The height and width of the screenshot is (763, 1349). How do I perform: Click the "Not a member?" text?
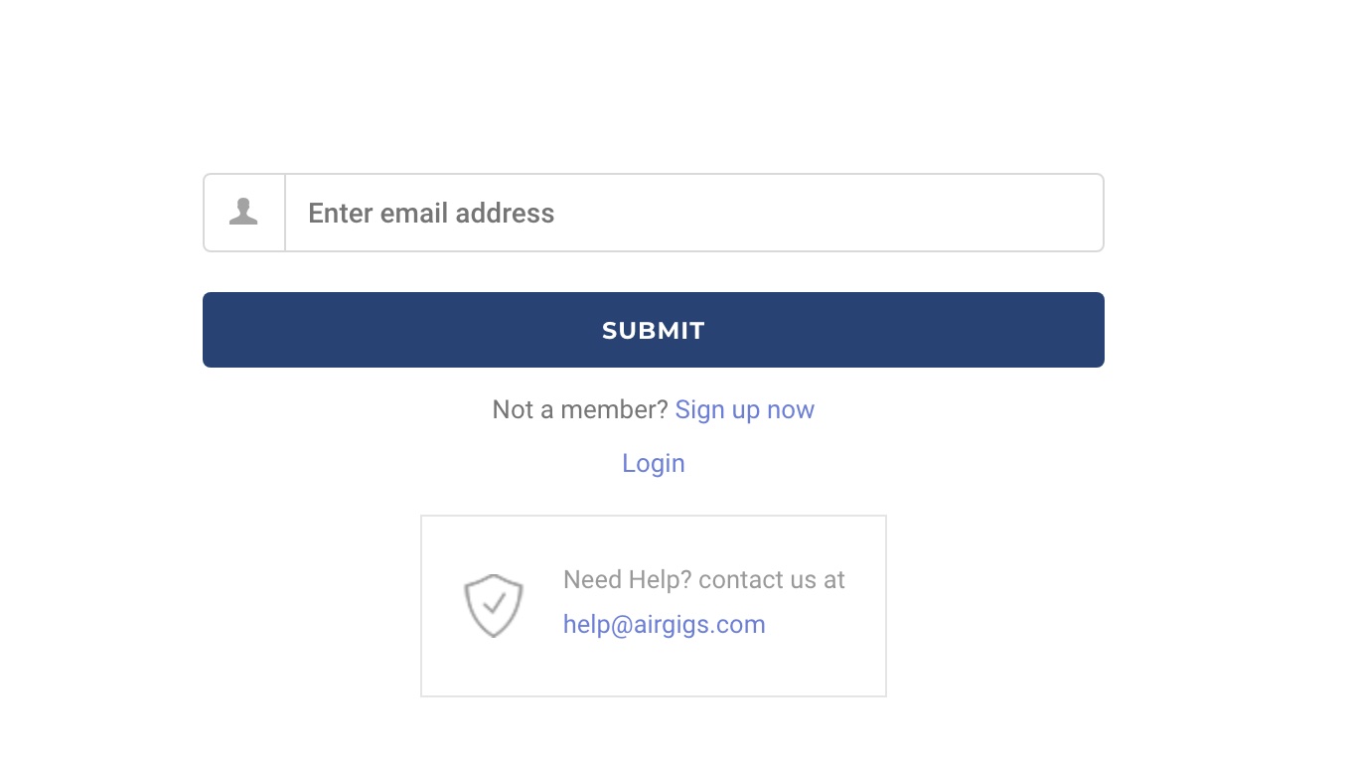pos(579,409)
